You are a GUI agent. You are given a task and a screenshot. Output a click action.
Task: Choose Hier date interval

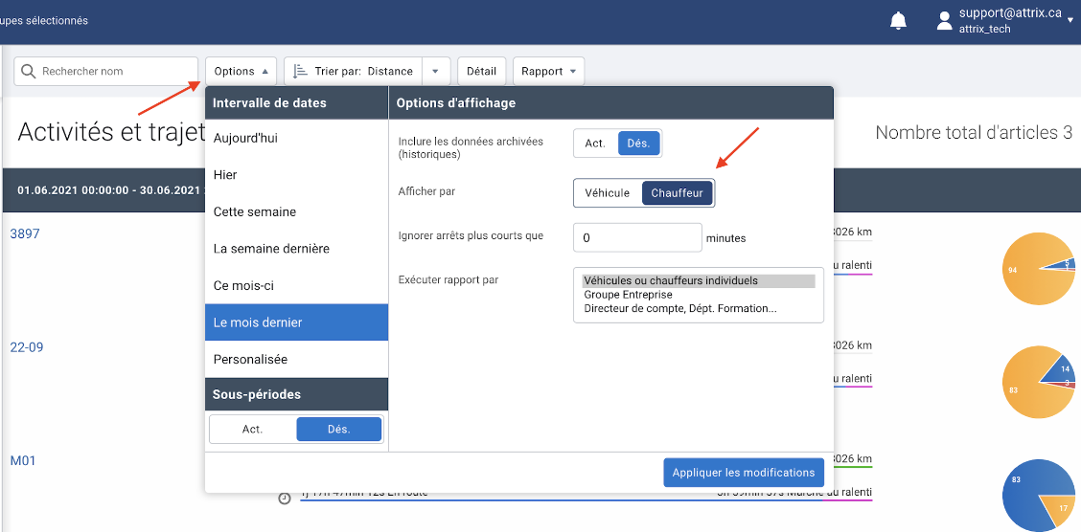pos(296,175)
